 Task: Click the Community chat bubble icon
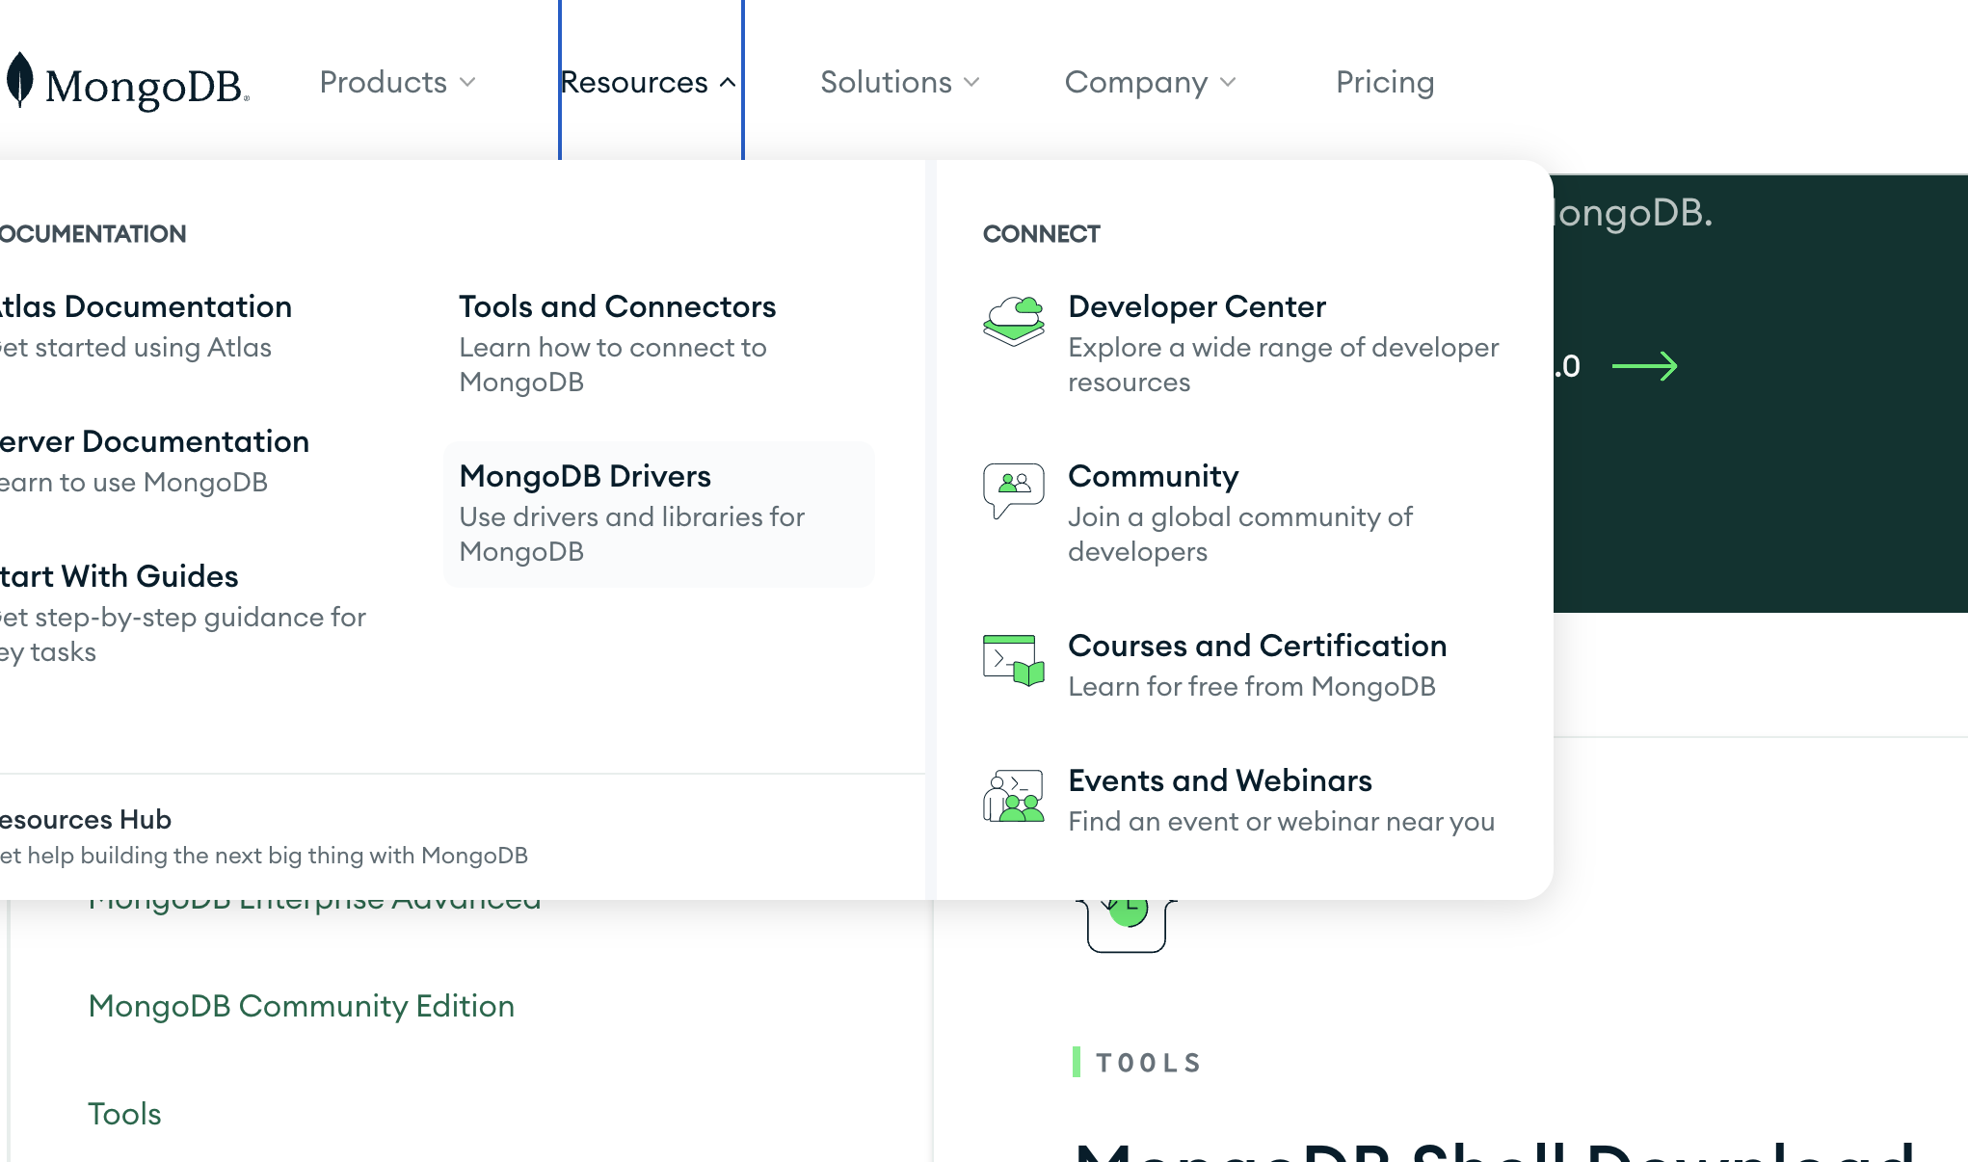coord(1013,489)
